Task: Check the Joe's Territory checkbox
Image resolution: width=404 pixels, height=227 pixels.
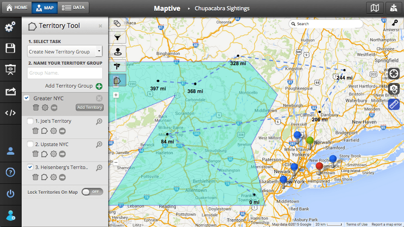Action: click(x=30, y=121)
